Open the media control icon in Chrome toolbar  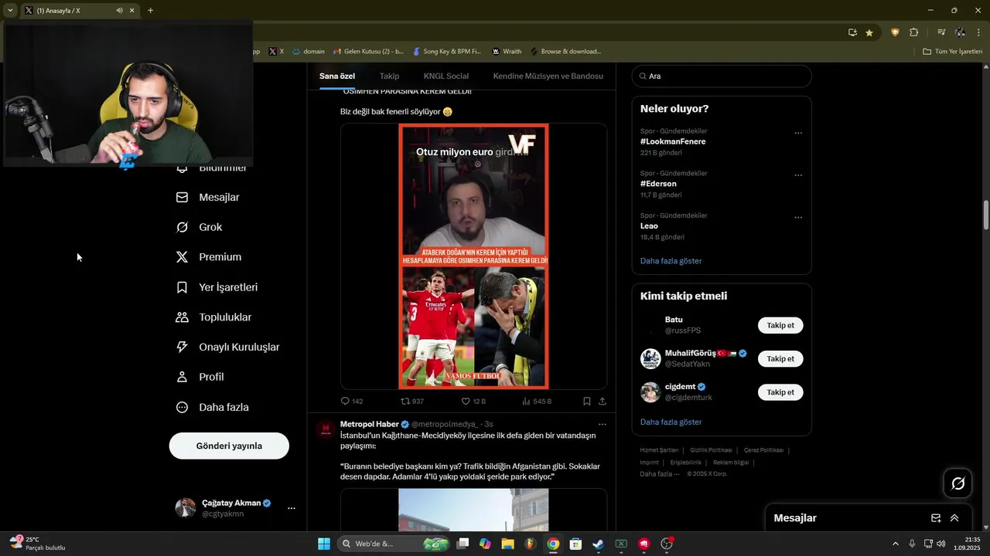click(x=940, y=32)
